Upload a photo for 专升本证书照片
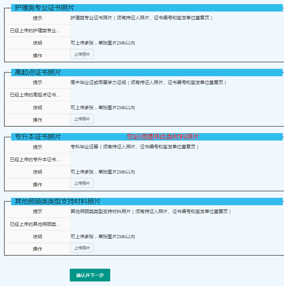This screenshot has height=286, width=284. tap(82, 183)
